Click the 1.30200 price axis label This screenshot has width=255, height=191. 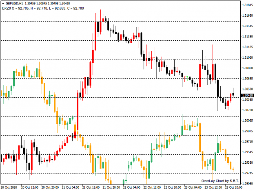248,110
